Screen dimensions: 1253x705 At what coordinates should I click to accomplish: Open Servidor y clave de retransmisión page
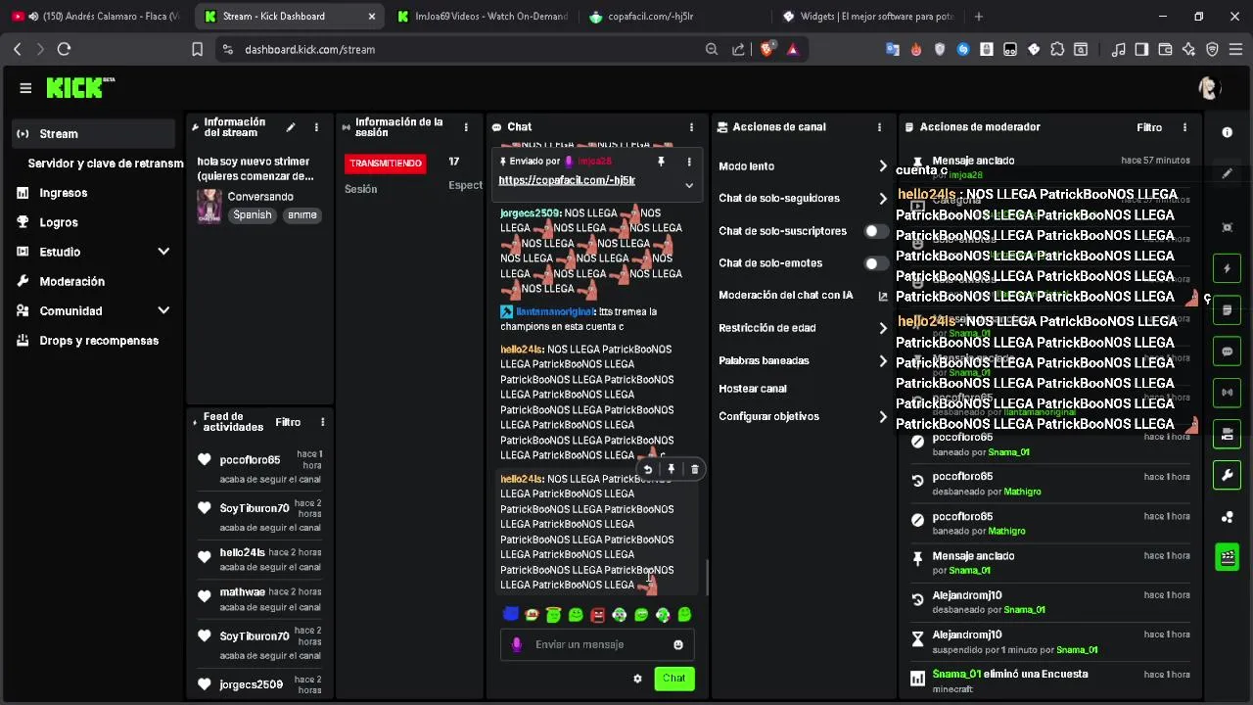point(106,164)
